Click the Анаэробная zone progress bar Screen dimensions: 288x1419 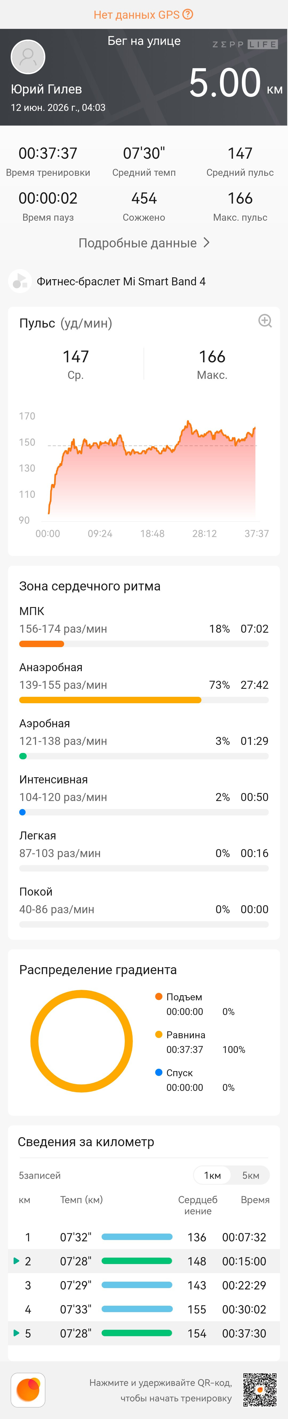(x=144, y=699)
